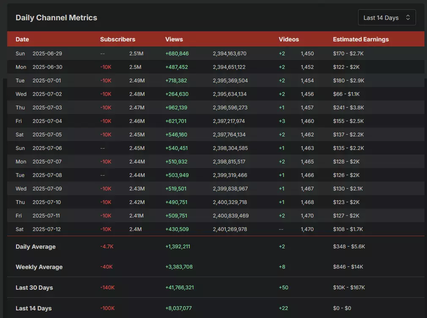Screen dimensions: 427x318
Task: Select date 2025-07-02
Action: (47, 94)
